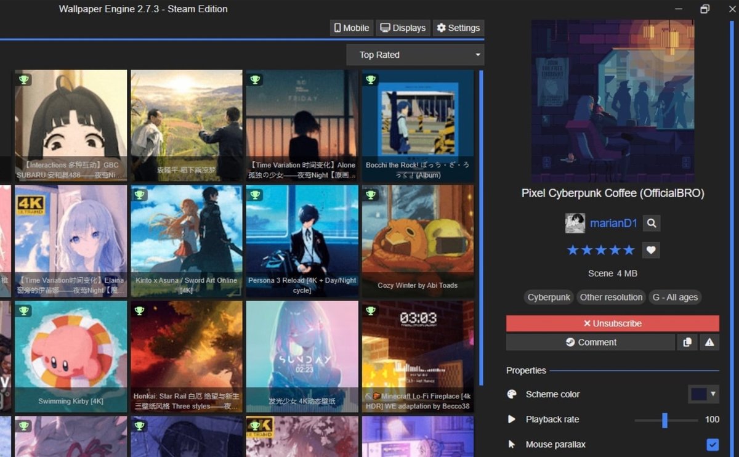Select the Bocchi the Rock! Album wallpaper
Screen dimensions: 739x457
click(418, 126)
